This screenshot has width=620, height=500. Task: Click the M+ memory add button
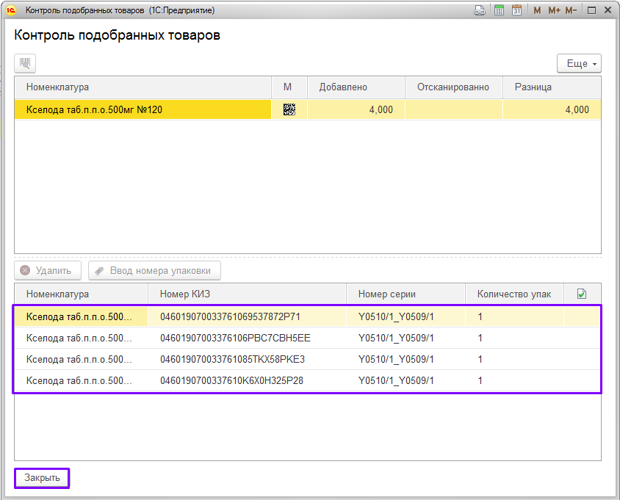(x=554, y=11)
